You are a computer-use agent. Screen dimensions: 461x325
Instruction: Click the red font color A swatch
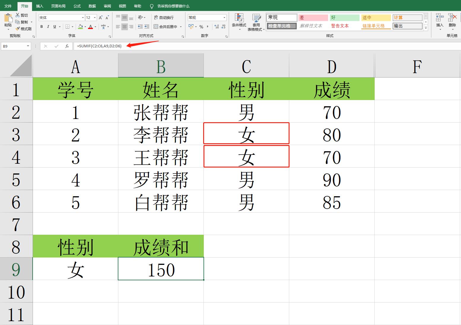pos(91,27)
